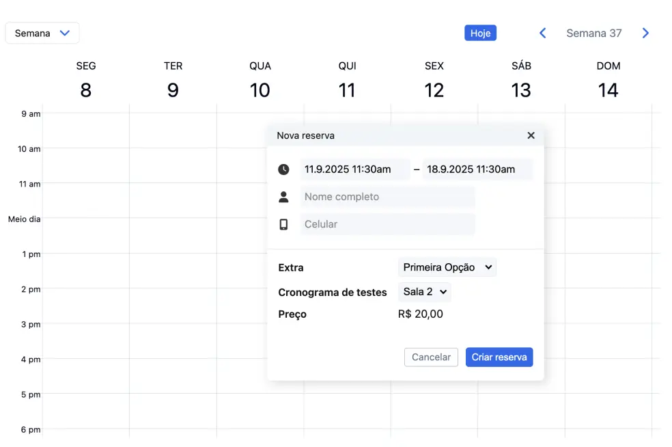Focus the Nome completo field
This screenshot has width=672, height=447.
coord(387,197)
